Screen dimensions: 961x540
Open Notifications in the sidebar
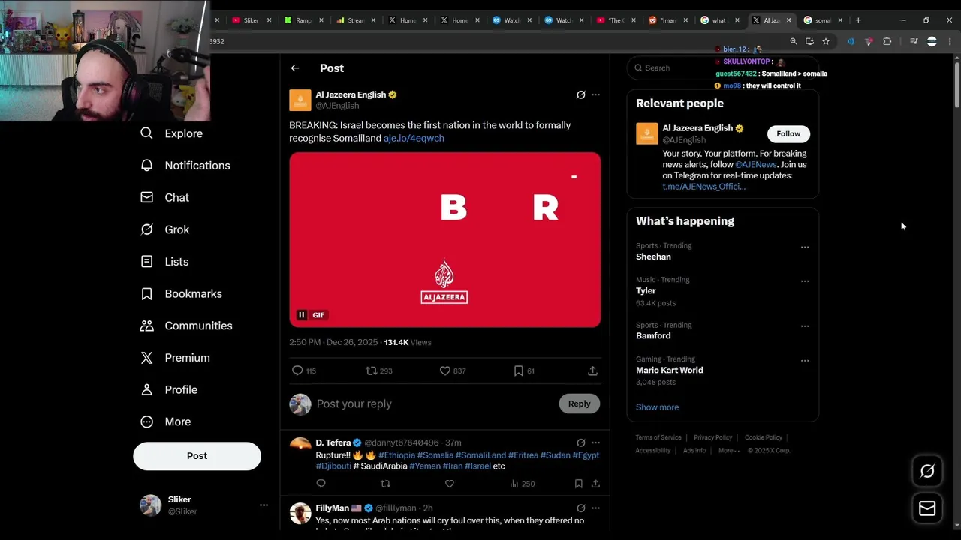pos(185,166)
